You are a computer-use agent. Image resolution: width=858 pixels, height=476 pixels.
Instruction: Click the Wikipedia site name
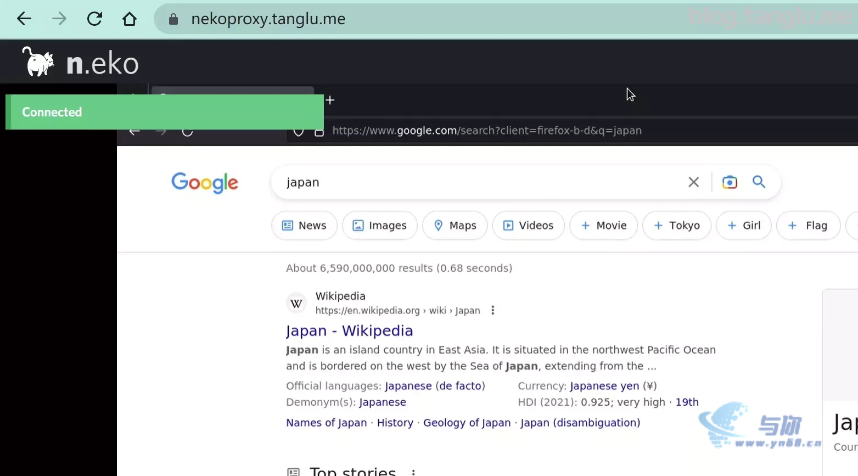pyautogui.click(x=340, y=296)
